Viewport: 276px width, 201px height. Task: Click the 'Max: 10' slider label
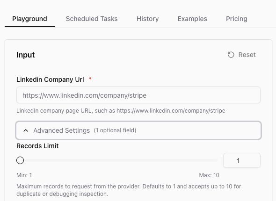click(x=209, y=175)
